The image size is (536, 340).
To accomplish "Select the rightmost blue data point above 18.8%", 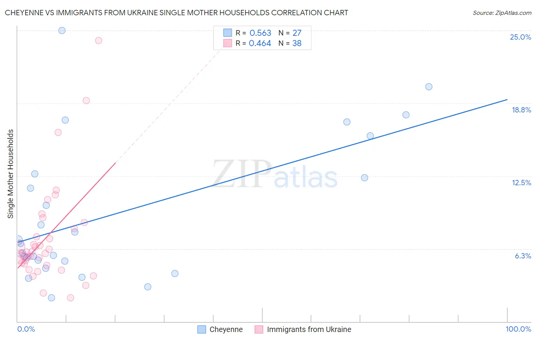I will pos(428,87).
